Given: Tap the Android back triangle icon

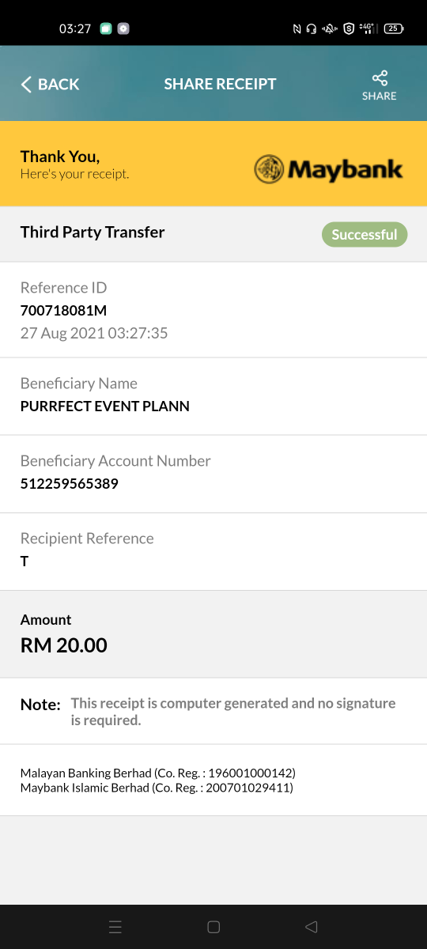Looking at the screenshot, I should click(311, 927).
